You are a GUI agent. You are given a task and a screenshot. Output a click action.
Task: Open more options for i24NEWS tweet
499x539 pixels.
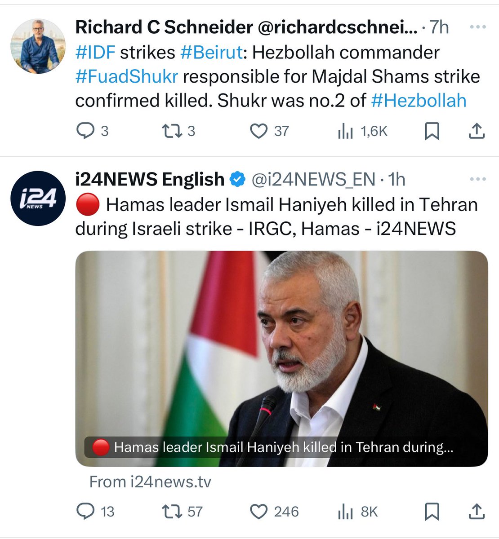pyautogui.click(x=477, y=179)
